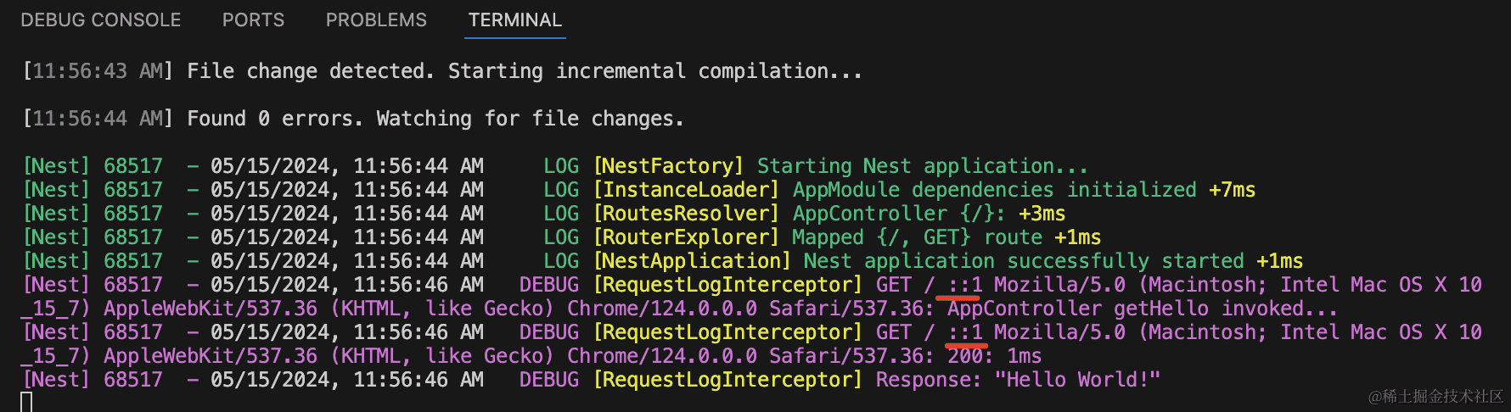This screenshot has width=1511, height=412.
Task: Click "Mapped {/, GET} route" log text
Action: (917, 237)
